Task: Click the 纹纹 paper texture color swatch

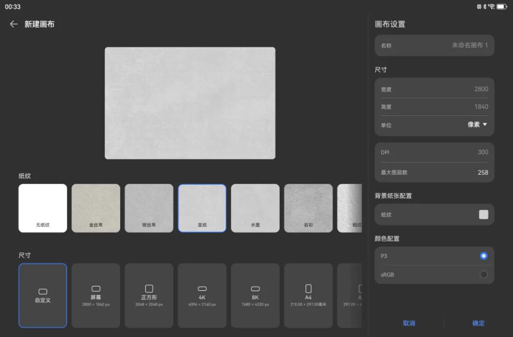Action: pyautogui.click(x=484, y=215)
